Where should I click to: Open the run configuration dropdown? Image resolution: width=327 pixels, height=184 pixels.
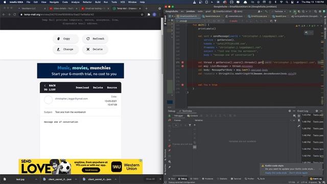click(278, 11)
